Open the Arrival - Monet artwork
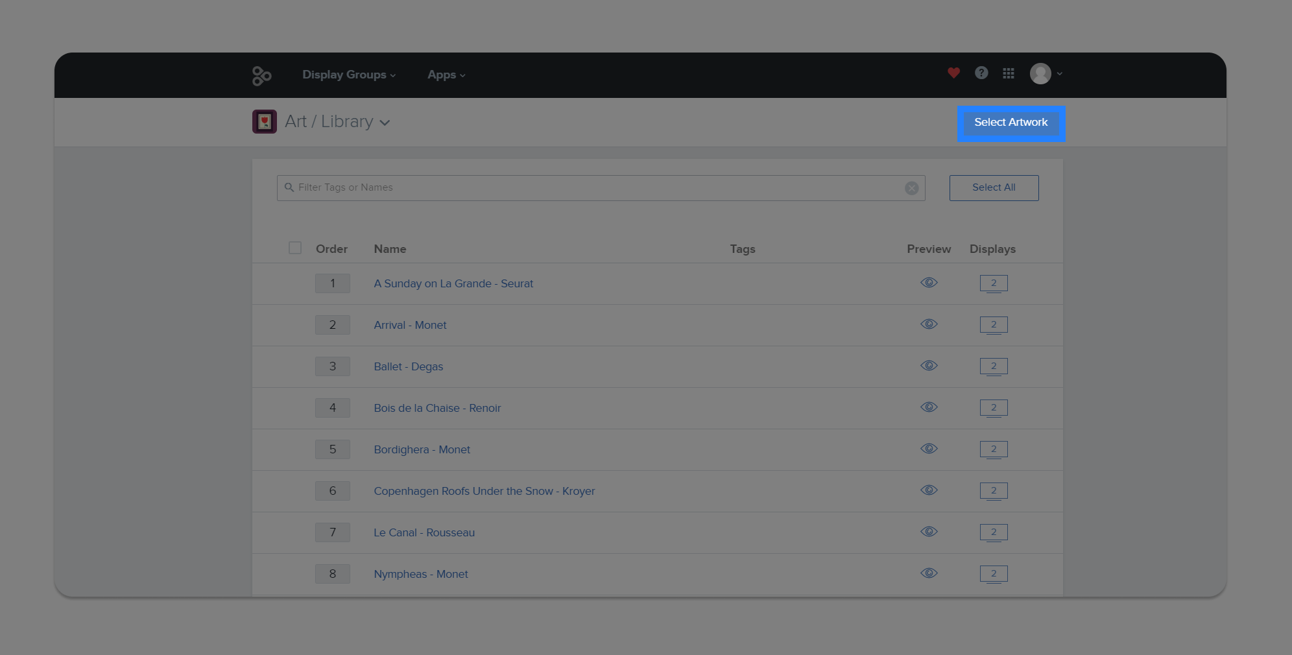The height and width of the screenshot is (655, 1292). (410, 325)
